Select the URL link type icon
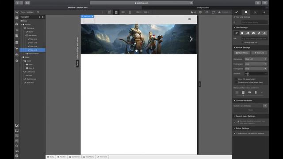The image size is (283, 159). [x=237, y=34]
